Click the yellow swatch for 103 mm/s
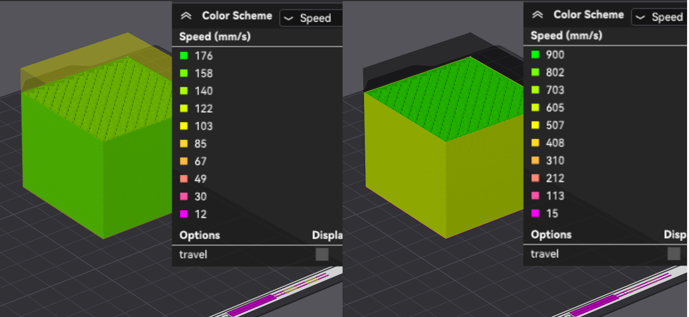This screenshot has width=689, height=317. (x=184, y=126)
